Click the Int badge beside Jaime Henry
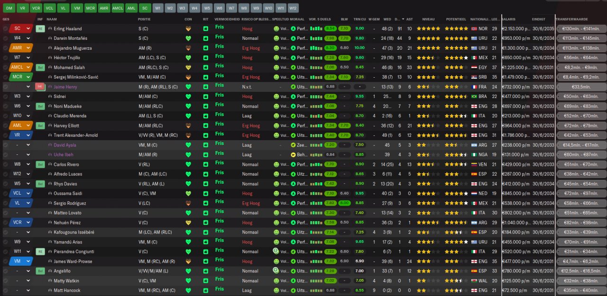 40,87
